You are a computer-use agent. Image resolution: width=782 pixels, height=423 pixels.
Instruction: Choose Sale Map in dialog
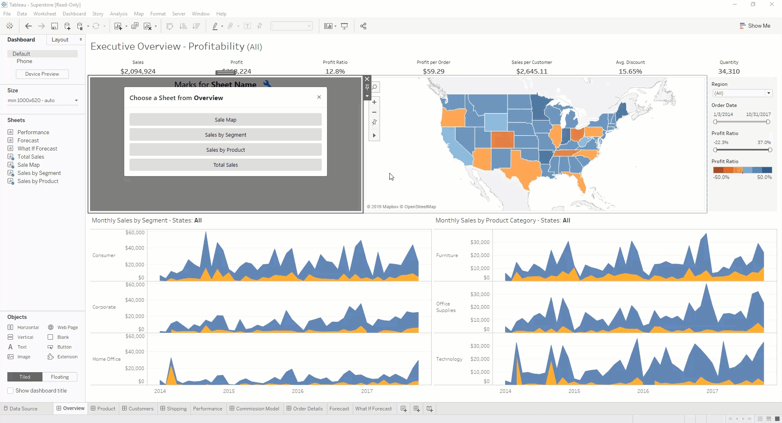[226, 120]
